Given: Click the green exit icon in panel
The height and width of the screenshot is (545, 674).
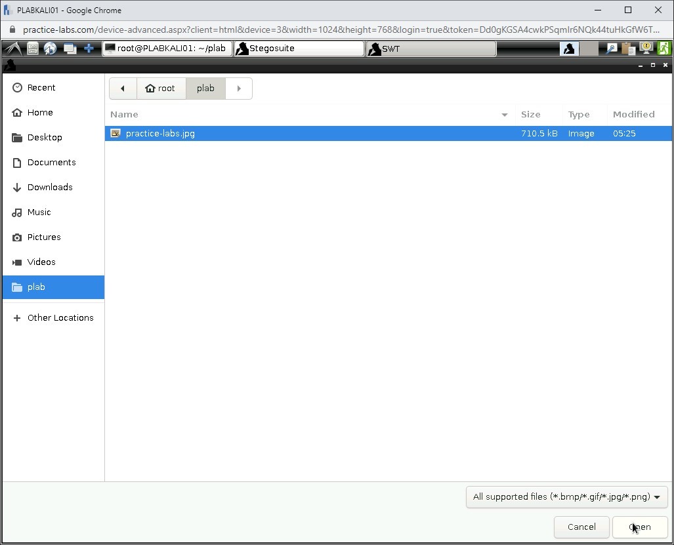Looking at the screenshot, I should pyautogui.click(x=664, y=49).
